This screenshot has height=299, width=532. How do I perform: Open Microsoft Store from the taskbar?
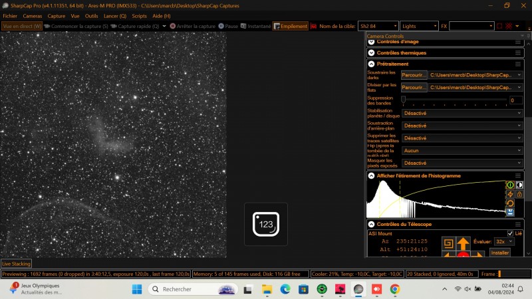click(x=304, y=289)
